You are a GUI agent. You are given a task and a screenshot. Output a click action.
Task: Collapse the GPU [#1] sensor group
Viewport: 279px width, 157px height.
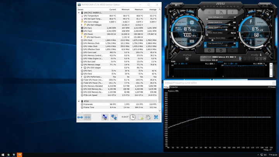(x=79, y=13)
